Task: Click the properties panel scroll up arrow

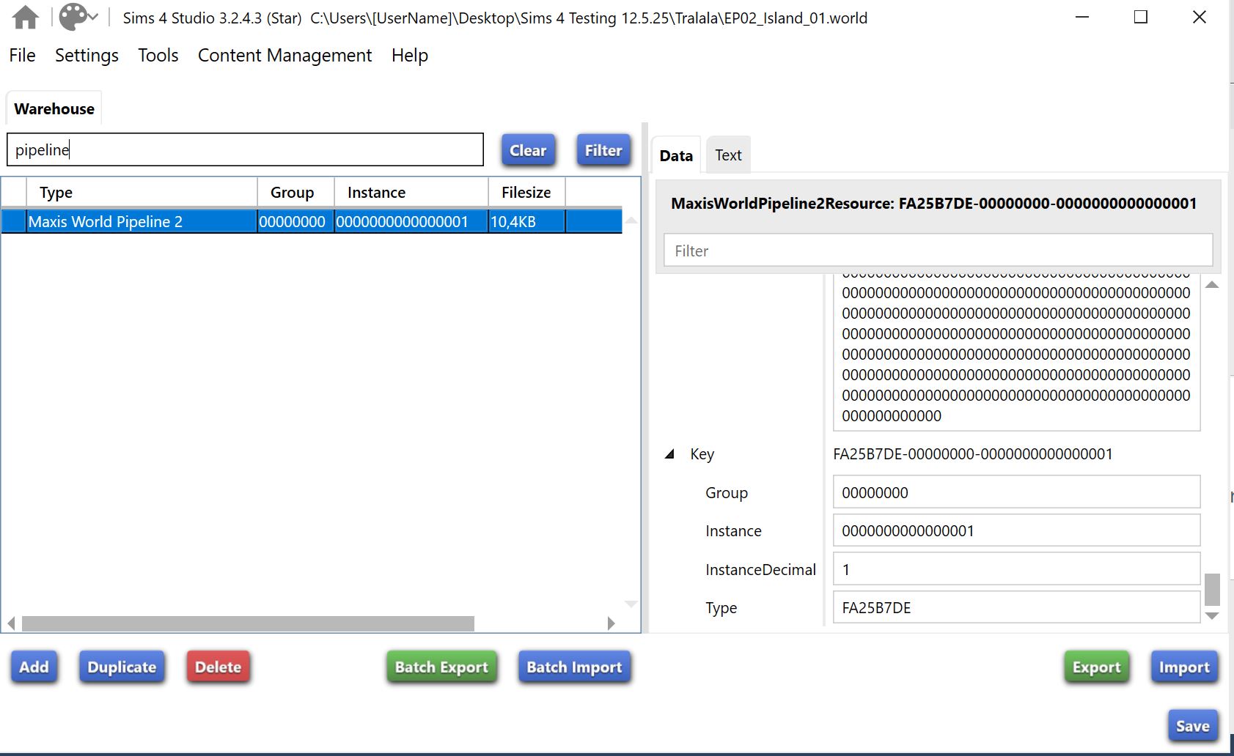Action: pyautogui.click(x=1212, y=285)
